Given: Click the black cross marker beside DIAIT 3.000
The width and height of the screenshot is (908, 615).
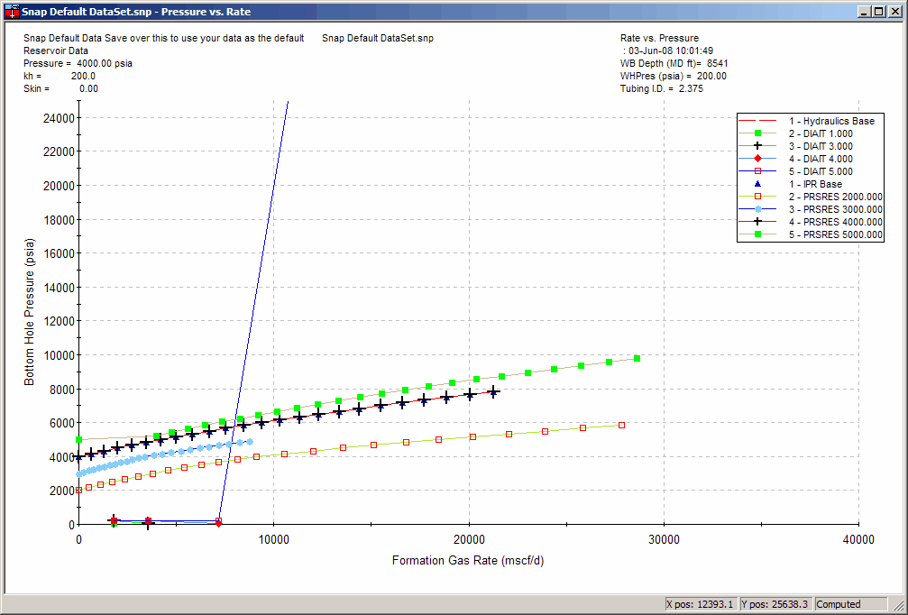Looking at the screenshot, I should click(x=757, y=146).
